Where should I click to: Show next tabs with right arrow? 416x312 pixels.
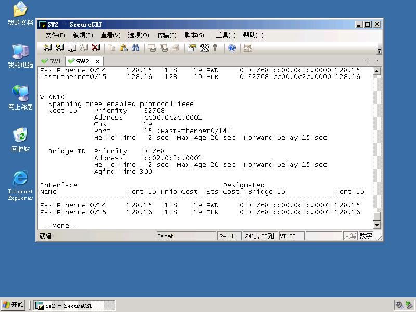pyautogui.click(x=376, y=61)
